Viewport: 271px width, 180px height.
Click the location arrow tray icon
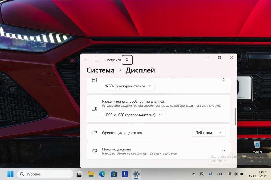pyautogui.click(x=210, y=174)
